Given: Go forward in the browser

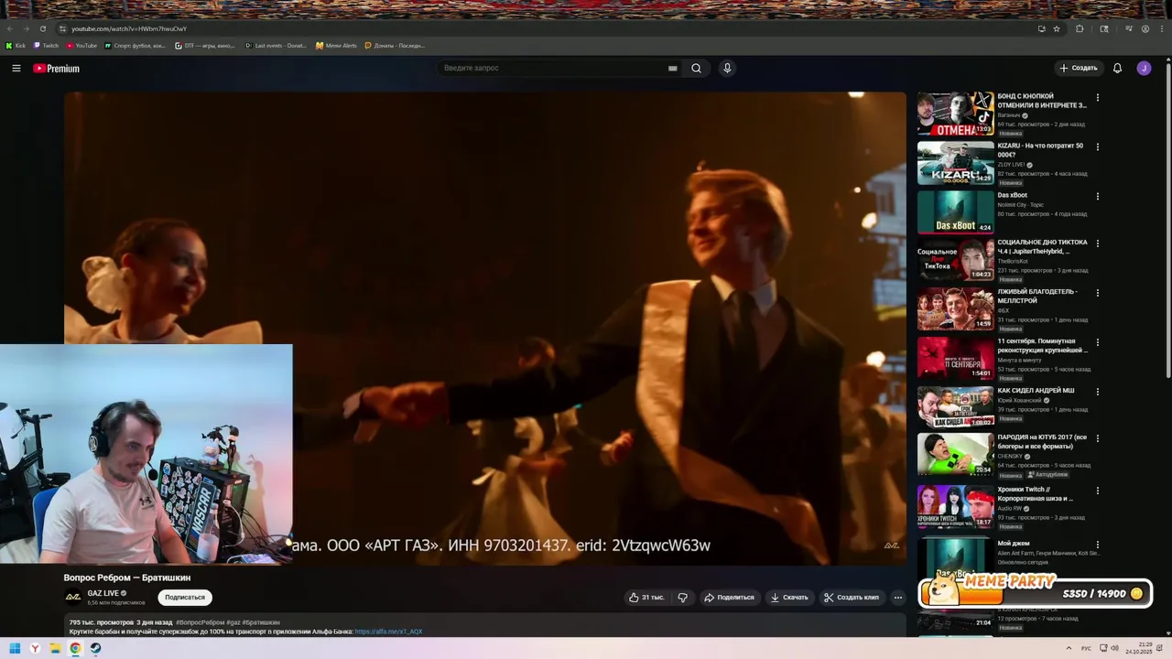Looking at the screenshot, I should coord(26,28).
